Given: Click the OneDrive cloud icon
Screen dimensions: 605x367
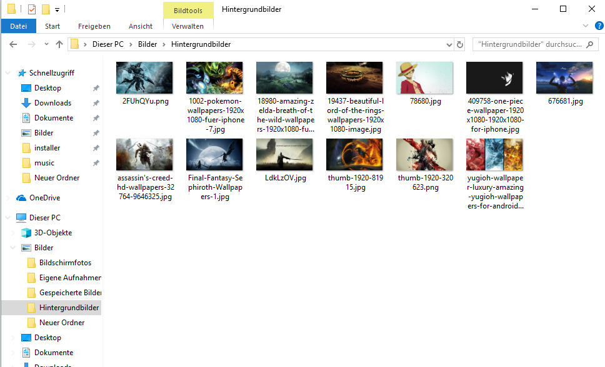Looking at the screenshot, I should [21, 198].
